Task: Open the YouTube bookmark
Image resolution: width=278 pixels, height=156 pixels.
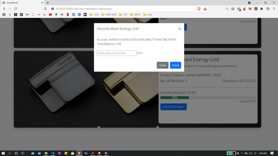Action: (50, 14)
